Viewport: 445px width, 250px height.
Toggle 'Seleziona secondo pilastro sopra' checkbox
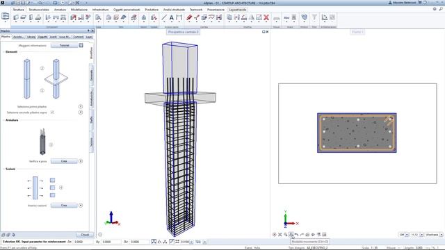[52, 112]
